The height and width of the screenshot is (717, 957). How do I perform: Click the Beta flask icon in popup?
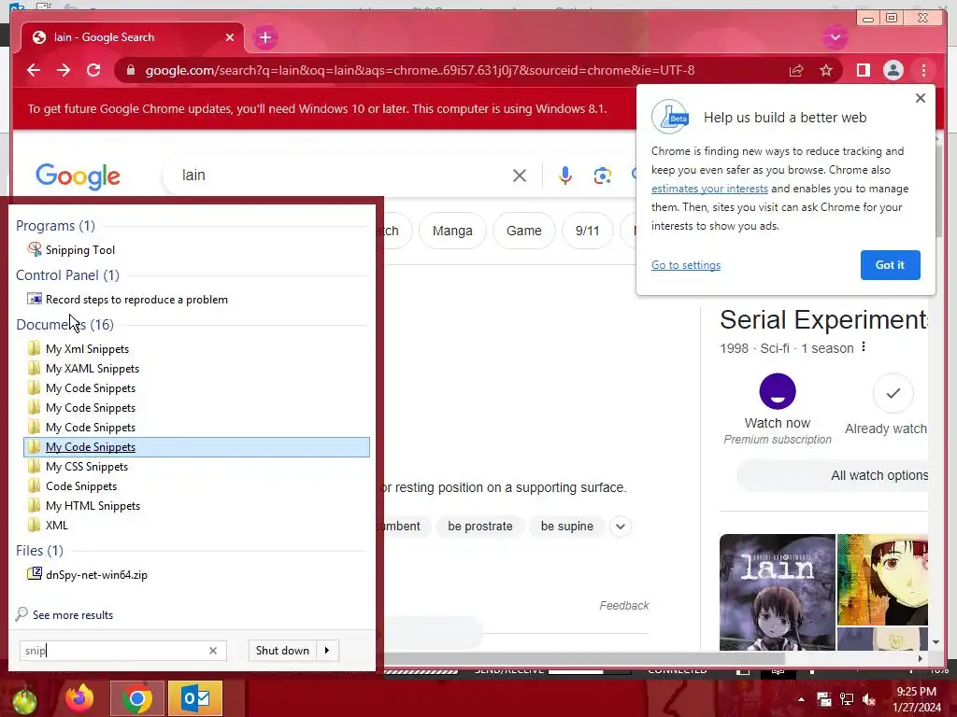click(670, 117)
